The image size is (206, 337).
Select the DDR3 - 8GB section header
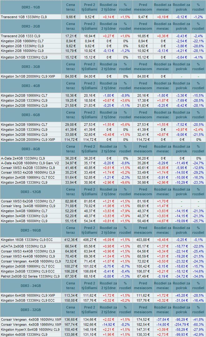point(31,149)
